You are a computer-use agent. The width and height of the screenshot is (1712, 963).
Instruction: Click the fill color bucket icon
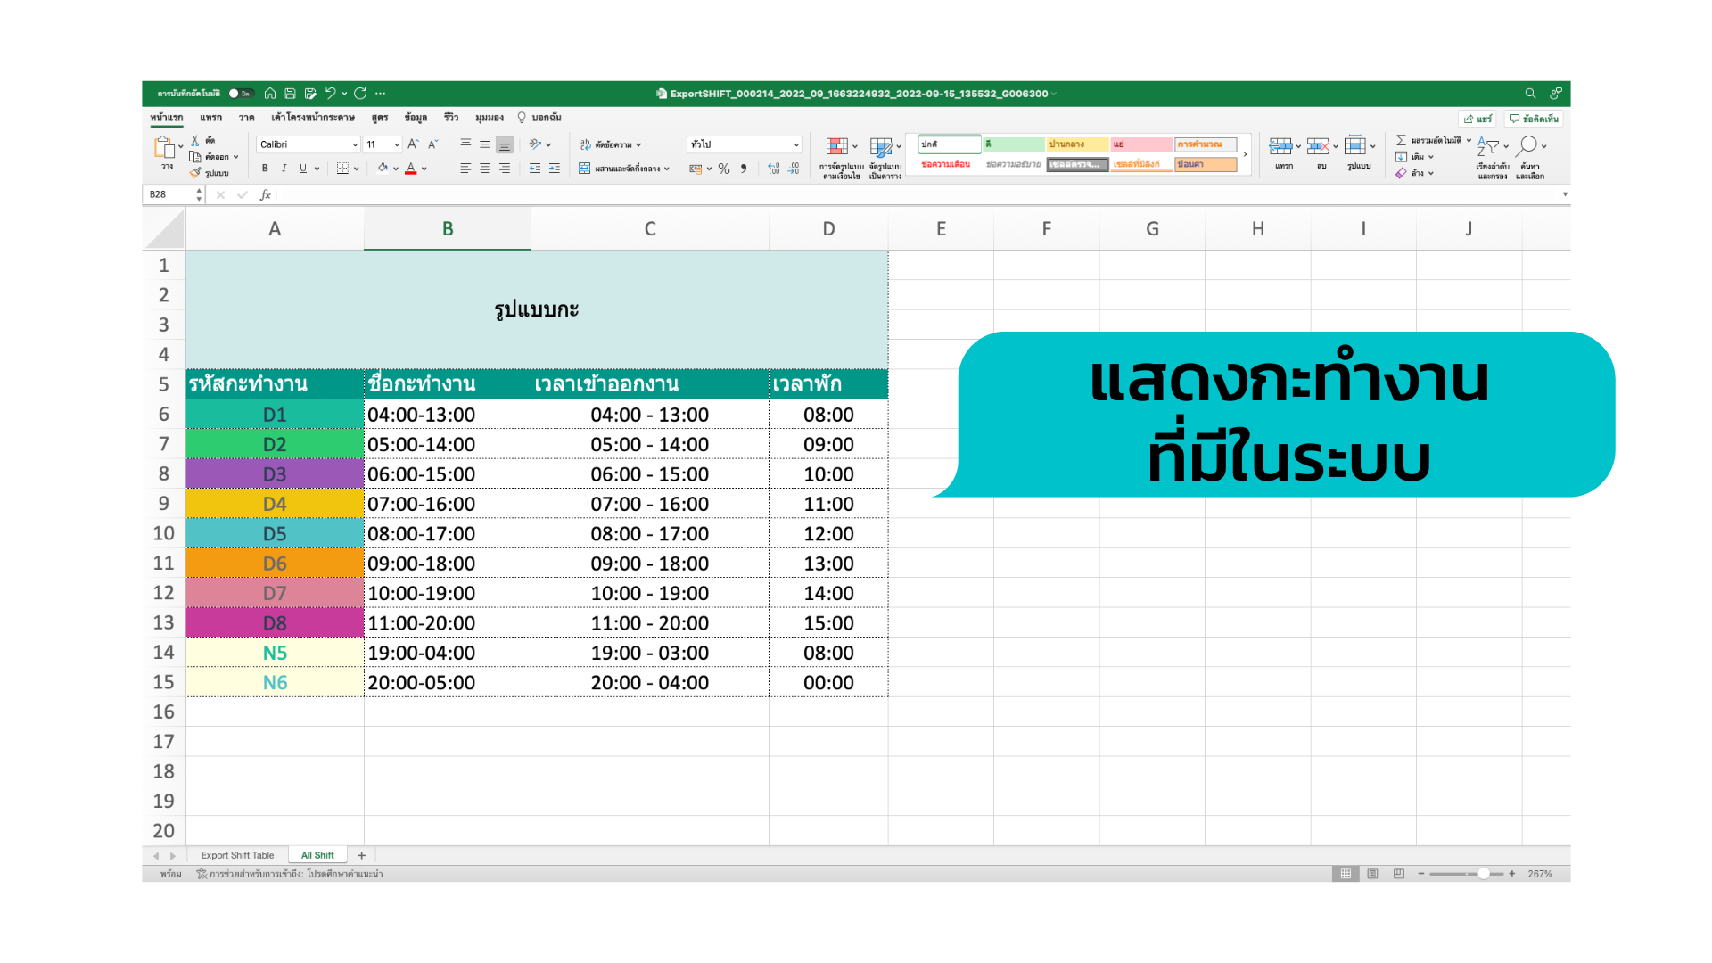click(x=383, y=168)
